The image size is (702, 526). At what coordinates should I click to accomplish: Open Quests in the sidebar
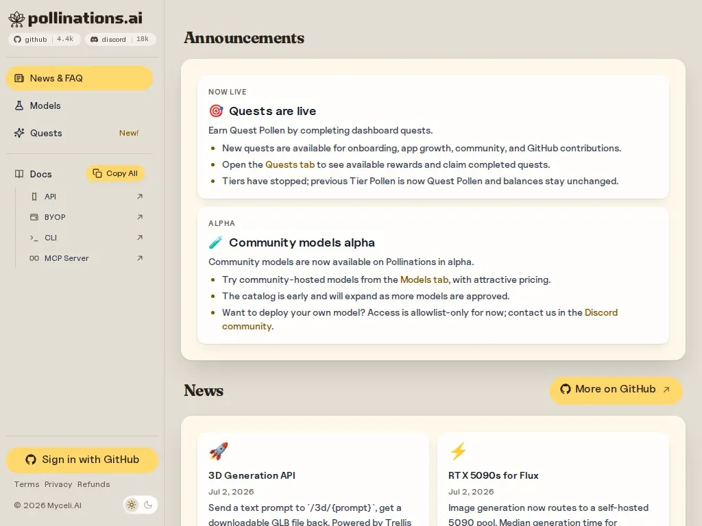tap(80, 133)
